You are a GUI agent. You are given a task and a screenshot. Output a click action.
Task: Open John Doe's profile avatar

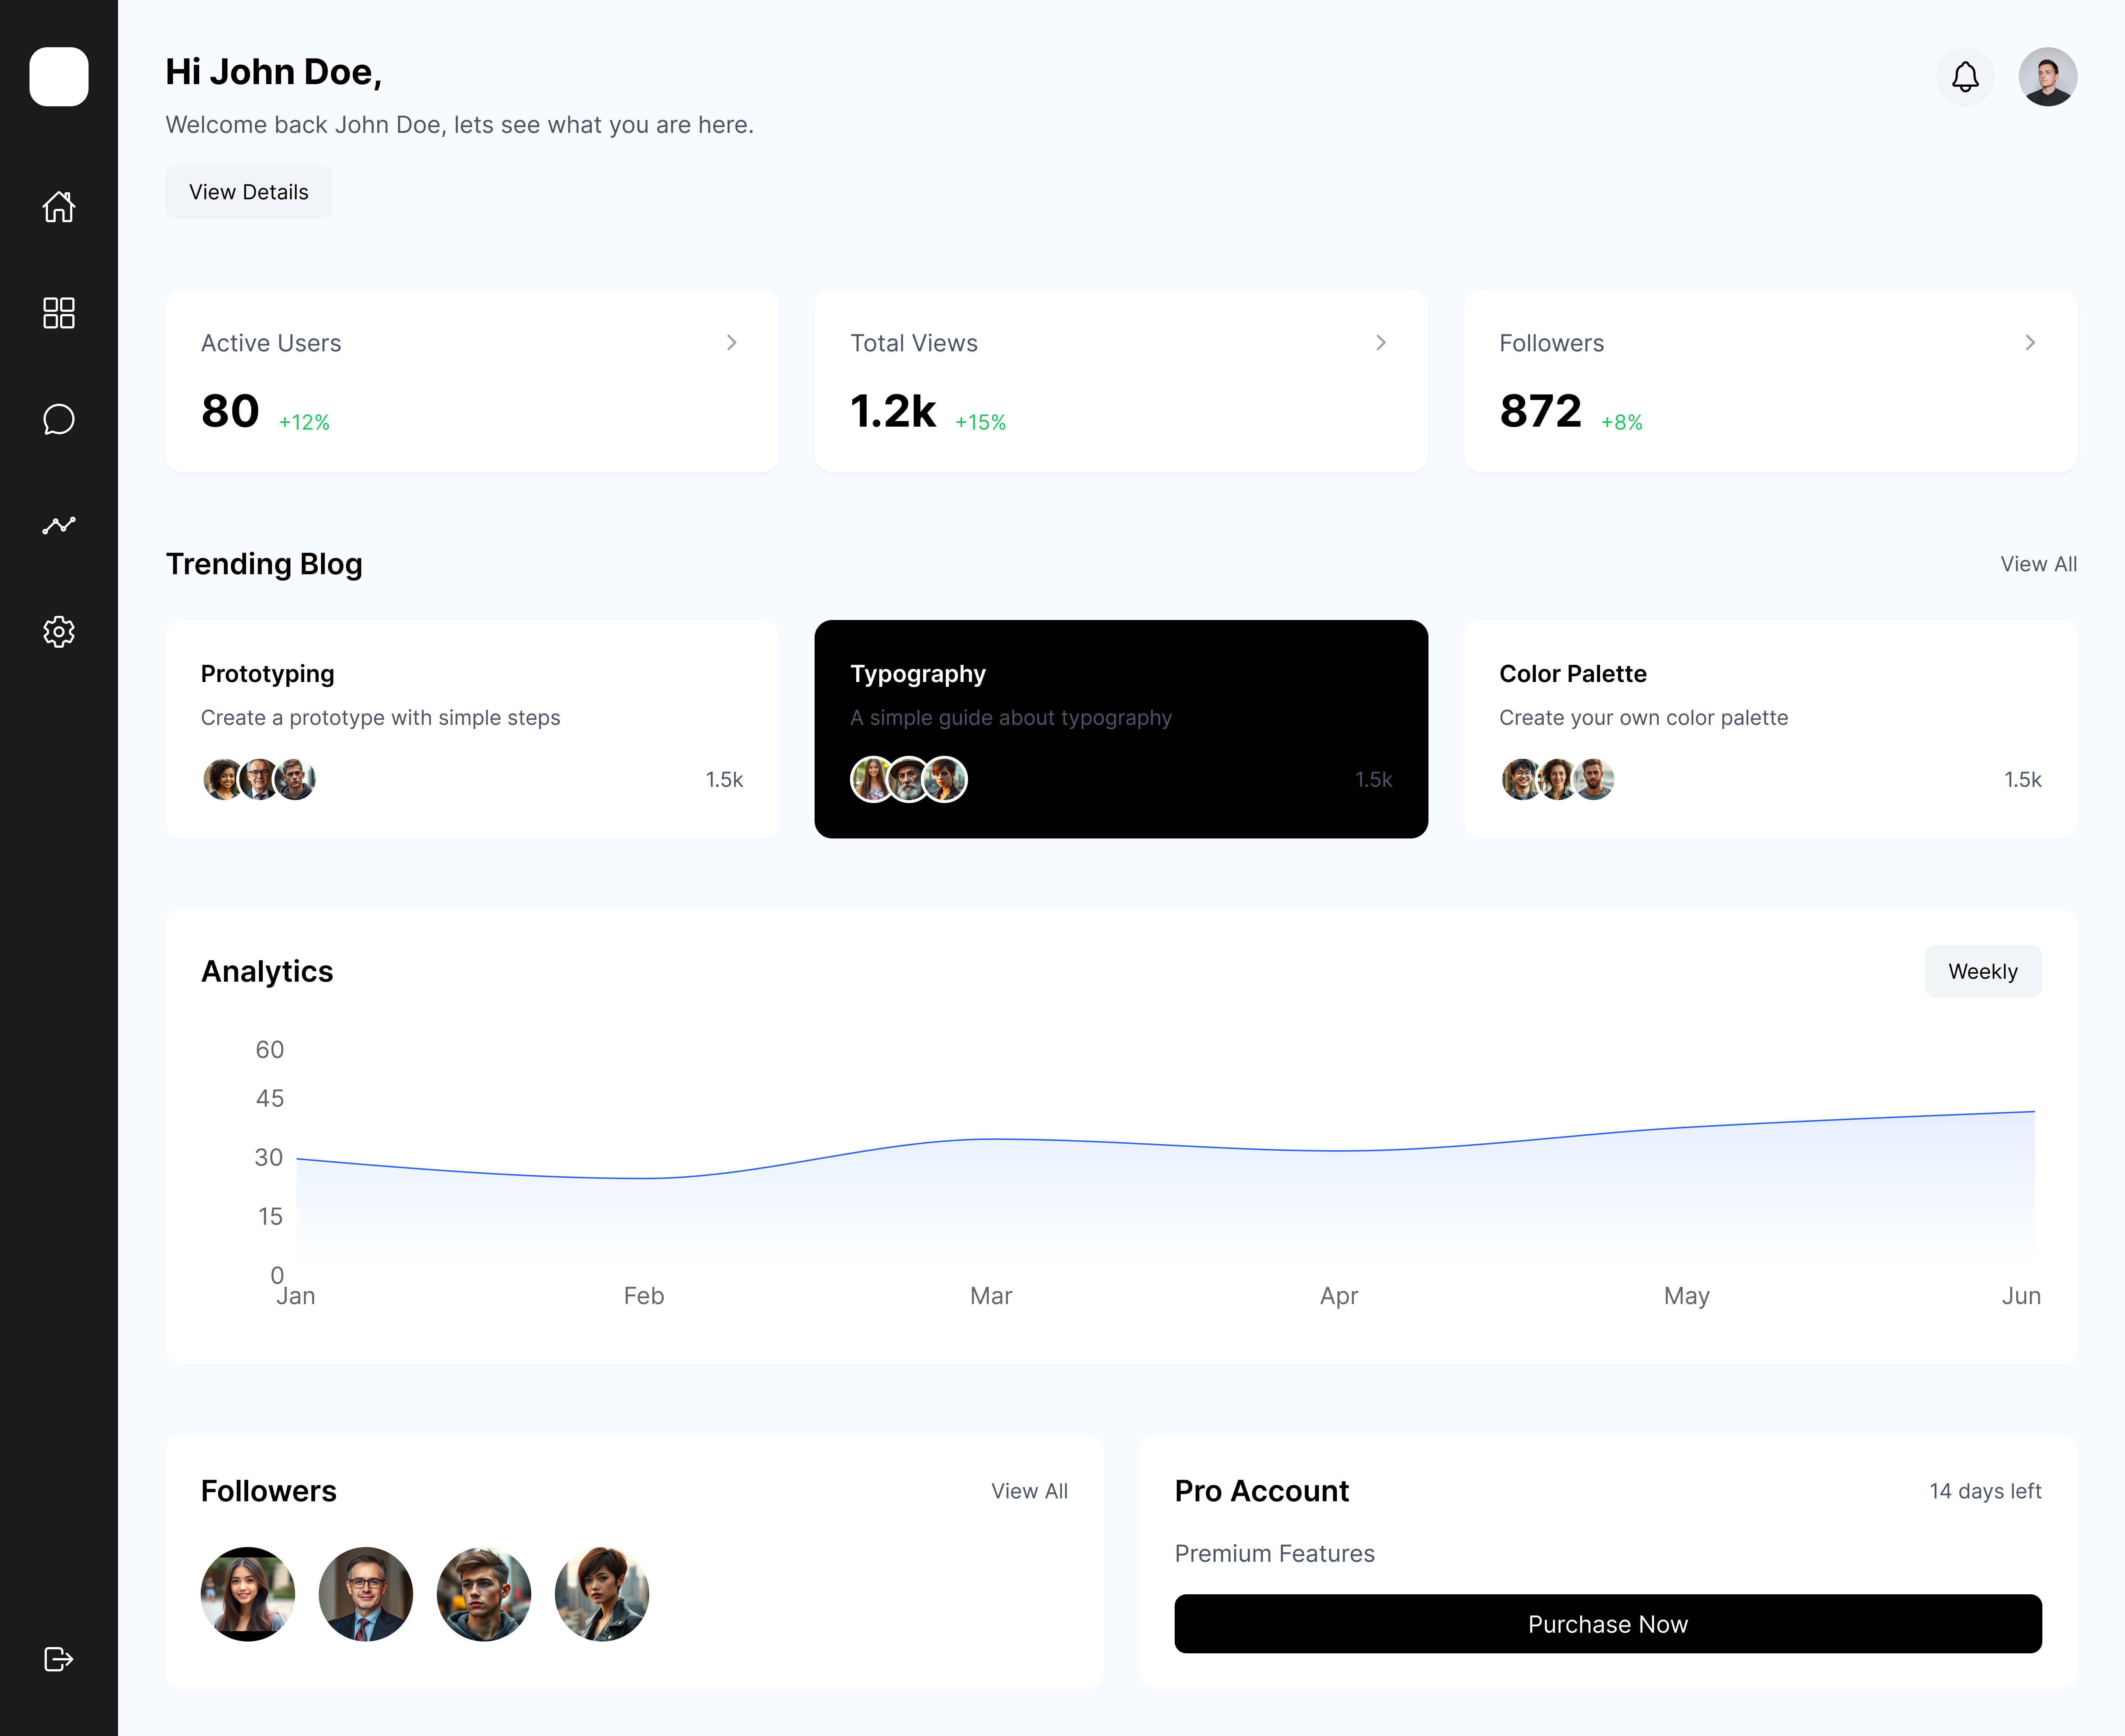pyautogui.click(x=2047, y=77)
